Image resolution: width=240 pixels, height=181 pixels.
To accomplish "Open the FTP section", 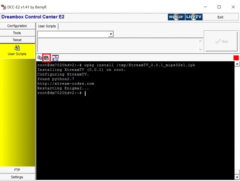I will click(x=17, y=170).
